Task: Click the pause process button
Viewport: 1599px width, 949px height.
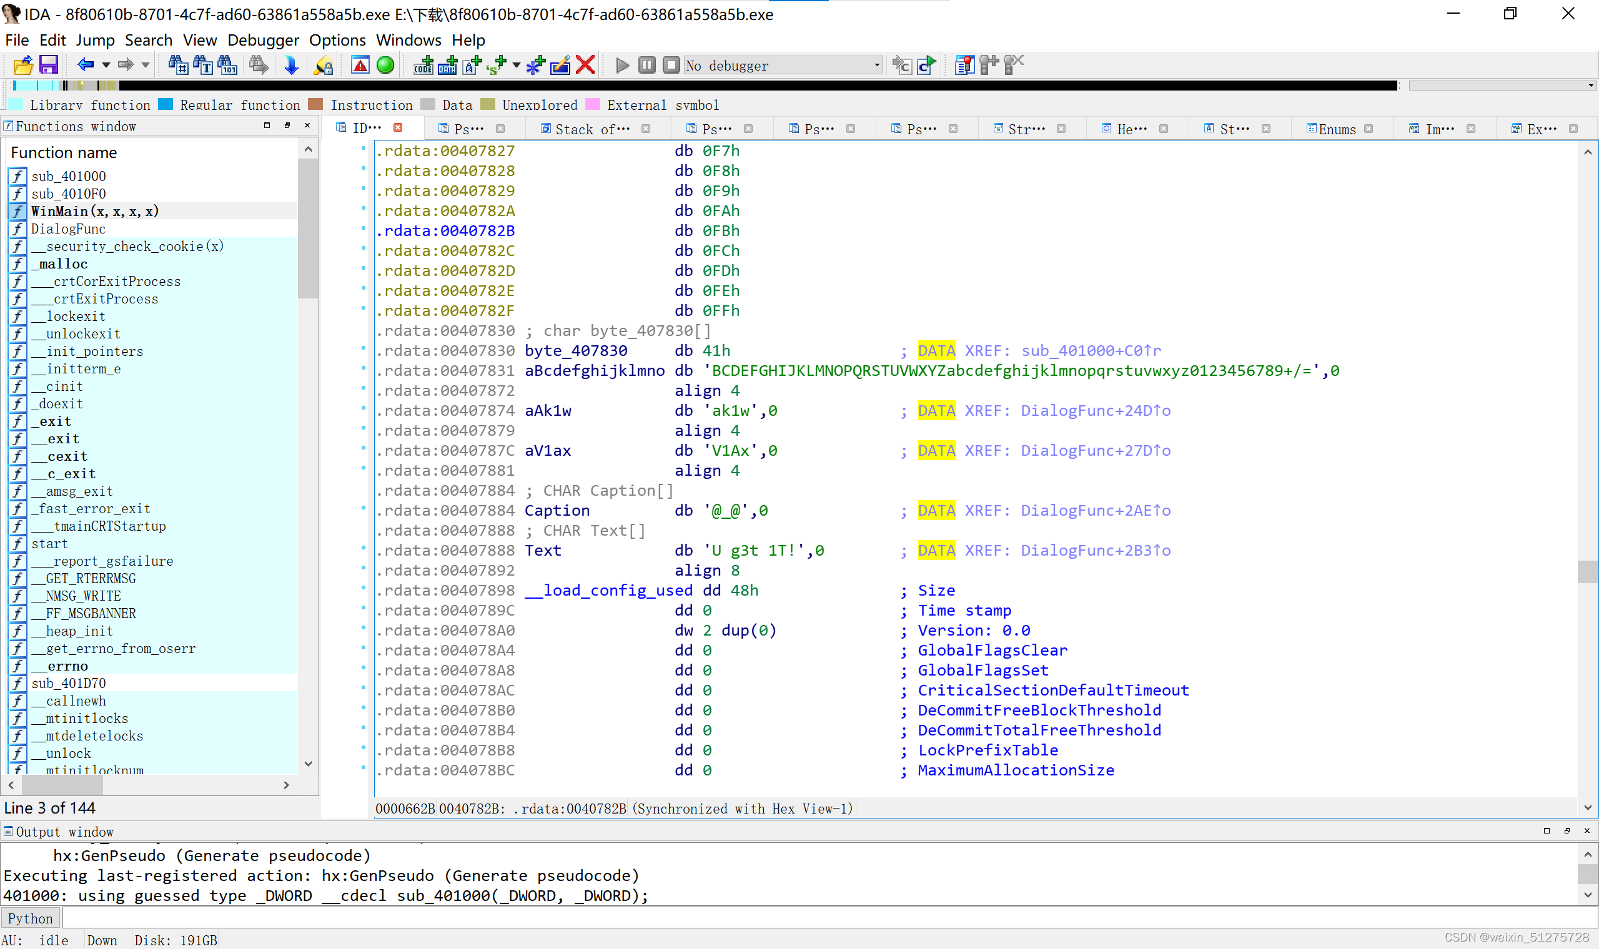Action: point(646,65)
